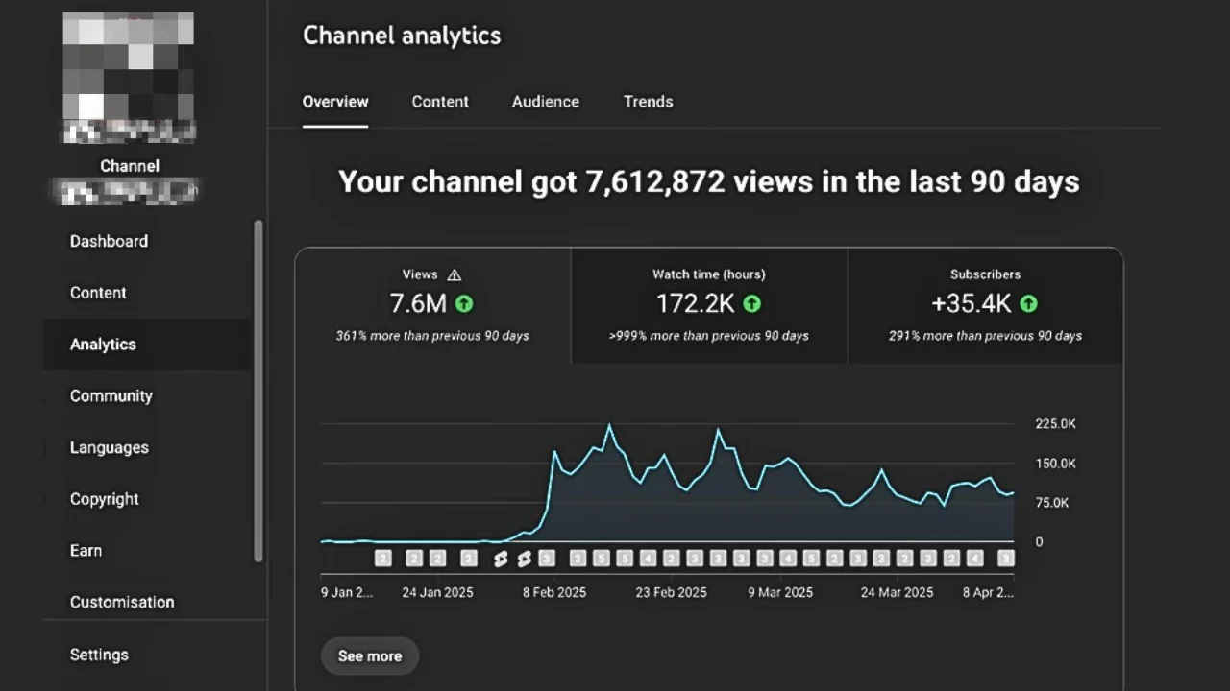
Task: Open Dashboard from the sidebar
Action: click(109, 241)
